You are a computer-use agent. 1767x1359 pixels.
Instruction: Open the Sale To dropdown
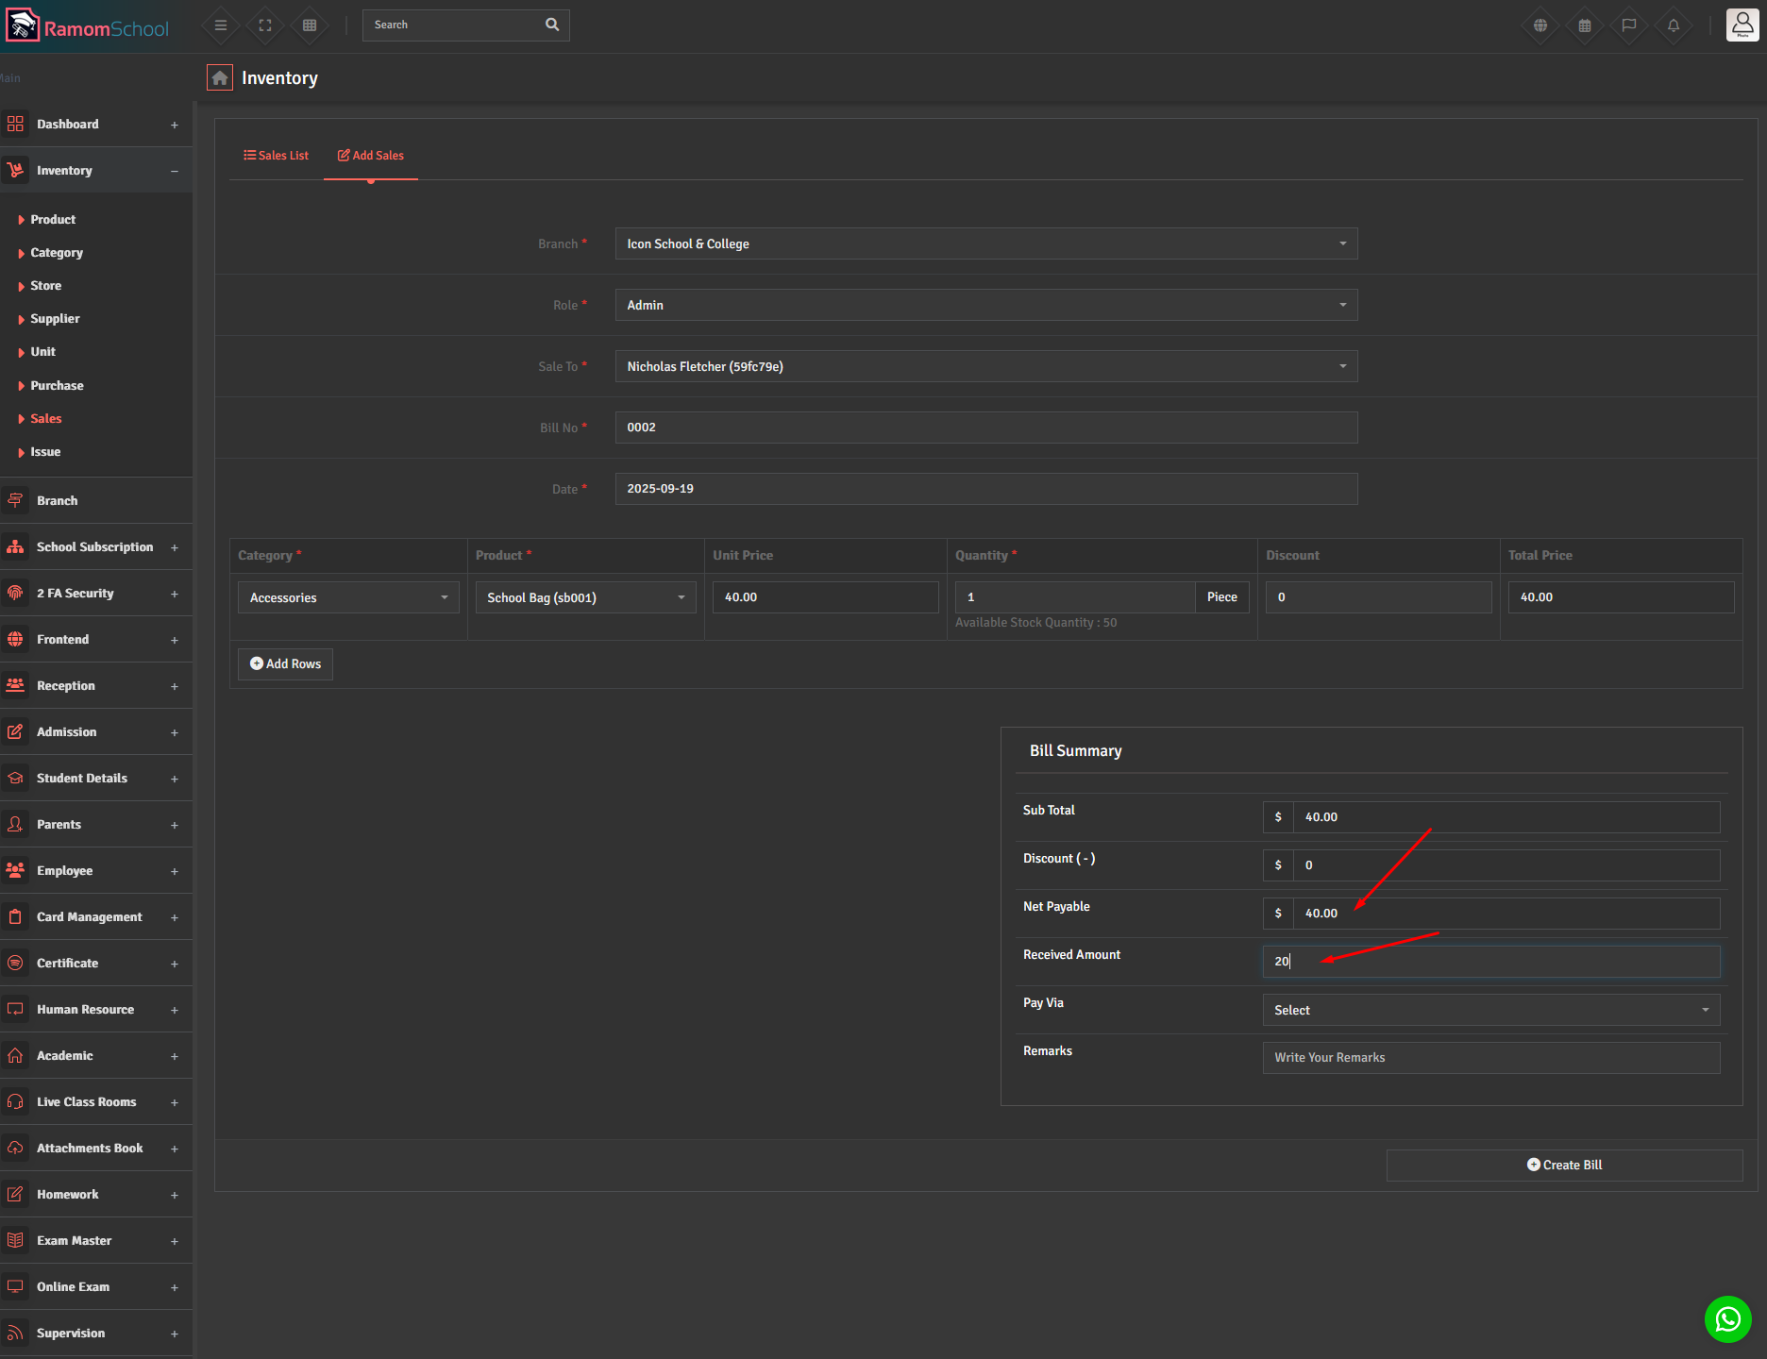pos(986,366)
